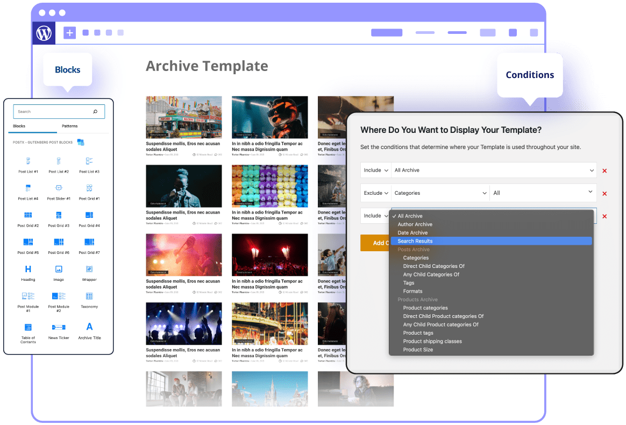Screen dimensions: 626x425
Task: Open the first row's Include dropdown
Action: [x=376, y=170]
